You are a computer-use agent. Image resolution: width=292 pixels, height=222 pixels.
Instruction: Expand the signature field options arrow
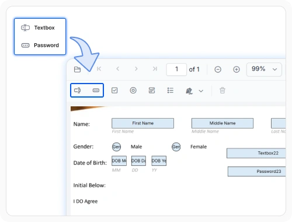click(x=201, y=91)
